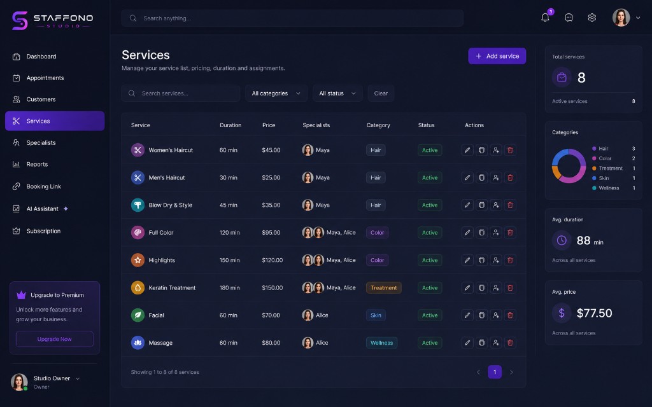The image size is (652, 407).
Task: Edit the Keratin Treatment service
Action: (x=467, y=287)
